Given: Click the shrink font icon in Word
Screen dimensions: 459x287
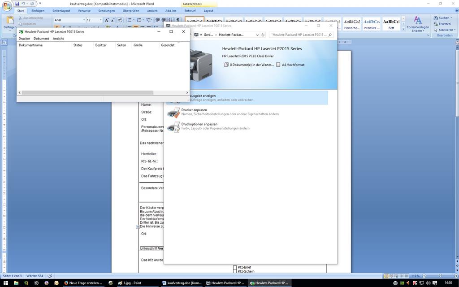Looking at the screenshot, I should pyautogui.click(x=113, y=20).
